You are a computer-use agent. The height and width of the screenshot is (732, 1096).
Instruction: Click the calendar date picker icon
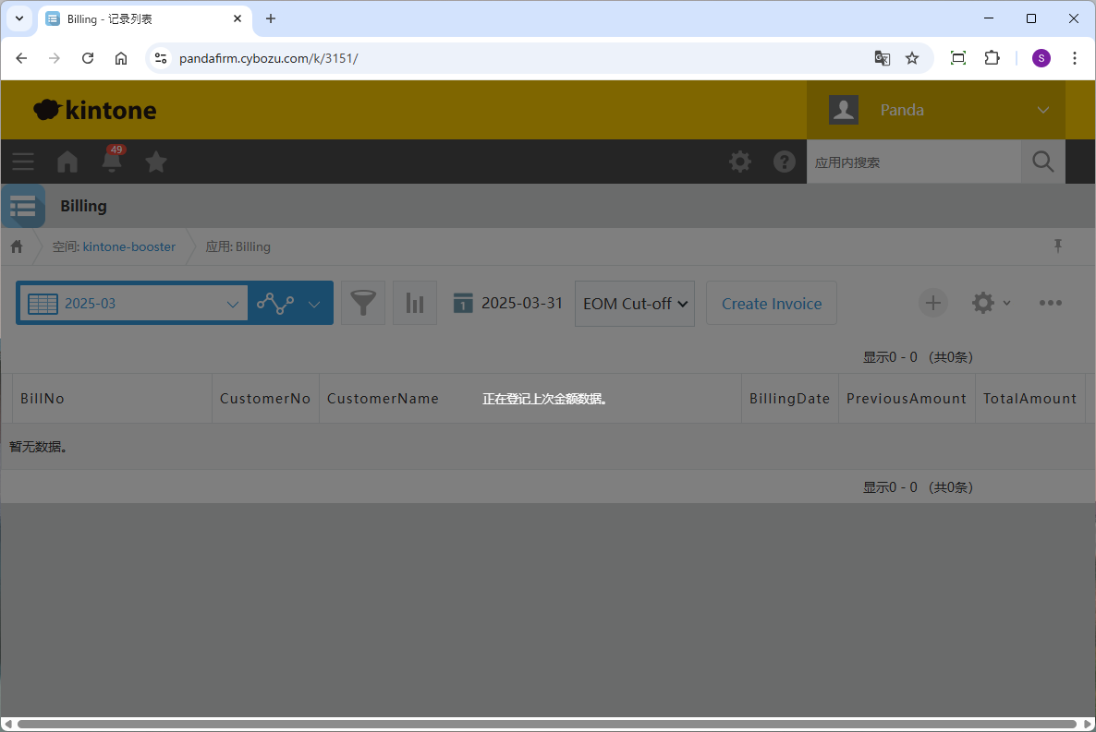463,303
